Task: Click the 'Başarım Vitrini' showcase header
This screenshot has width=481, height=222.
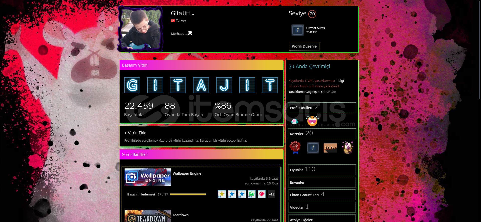Action: tap(201, 65)
